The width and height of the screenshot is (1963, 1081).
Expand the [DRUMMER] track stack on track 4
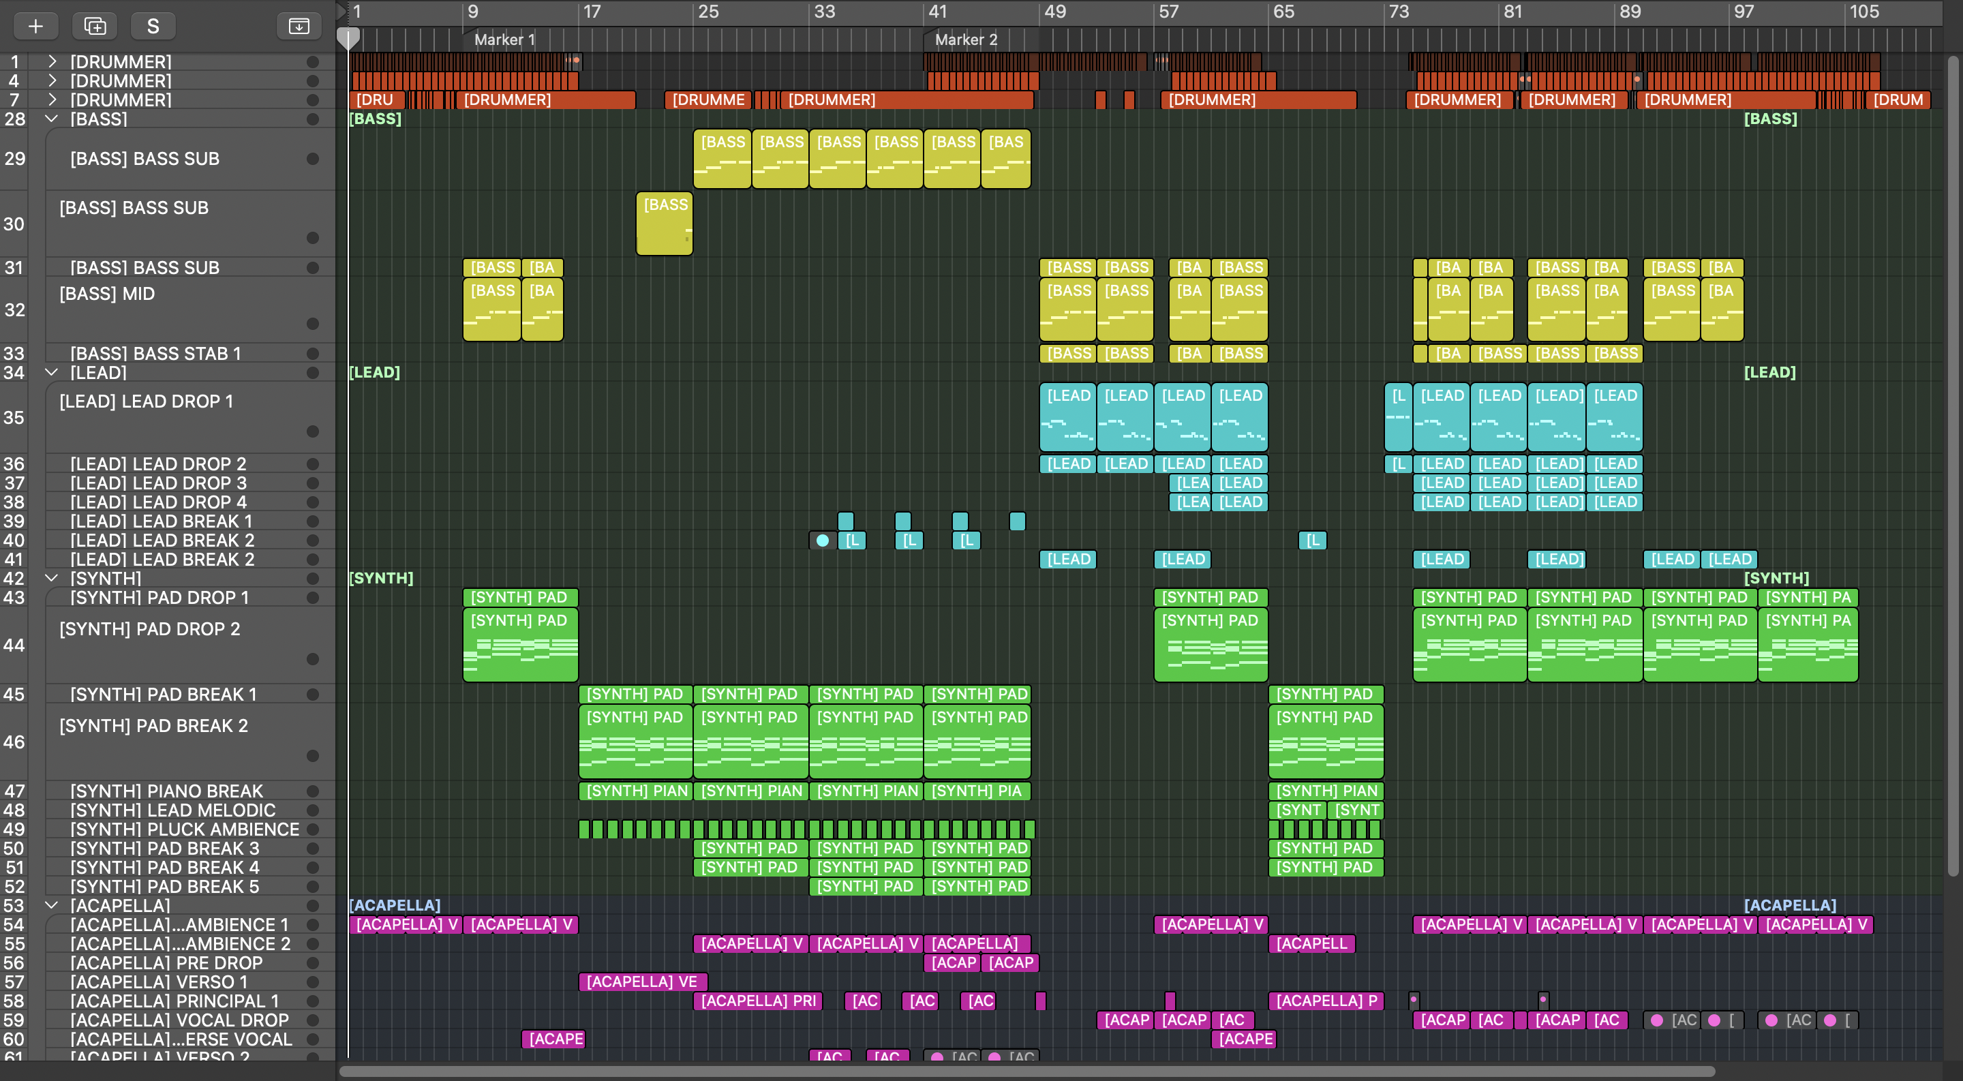click(x=52, y=80)
